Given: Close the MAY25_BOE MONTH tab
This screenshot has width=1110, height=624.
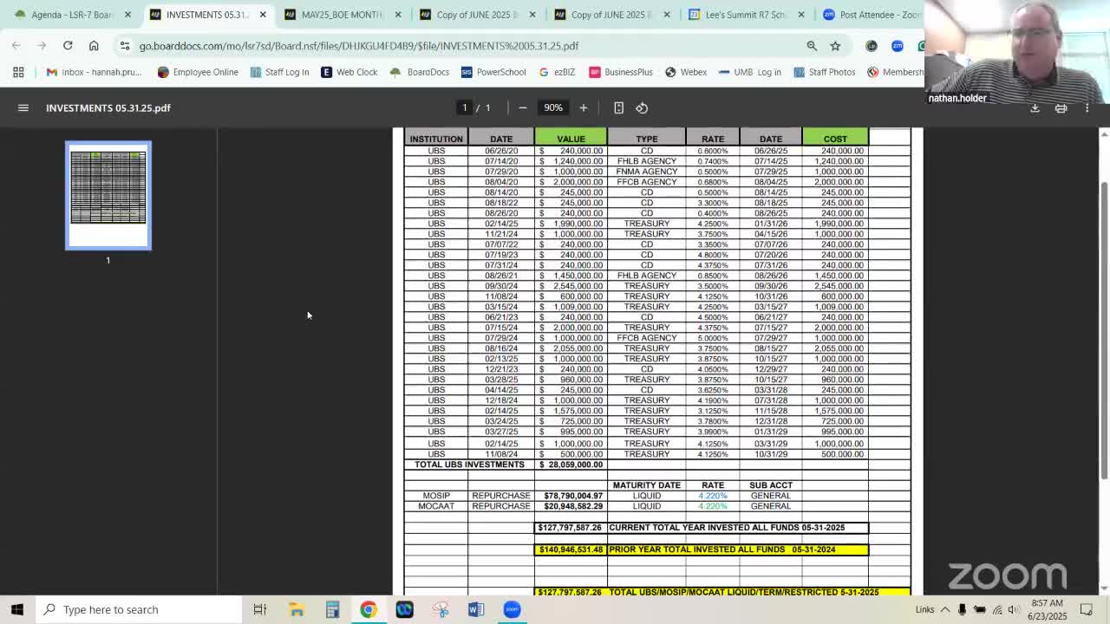Looking at the screenshot, I should (398, 15).
